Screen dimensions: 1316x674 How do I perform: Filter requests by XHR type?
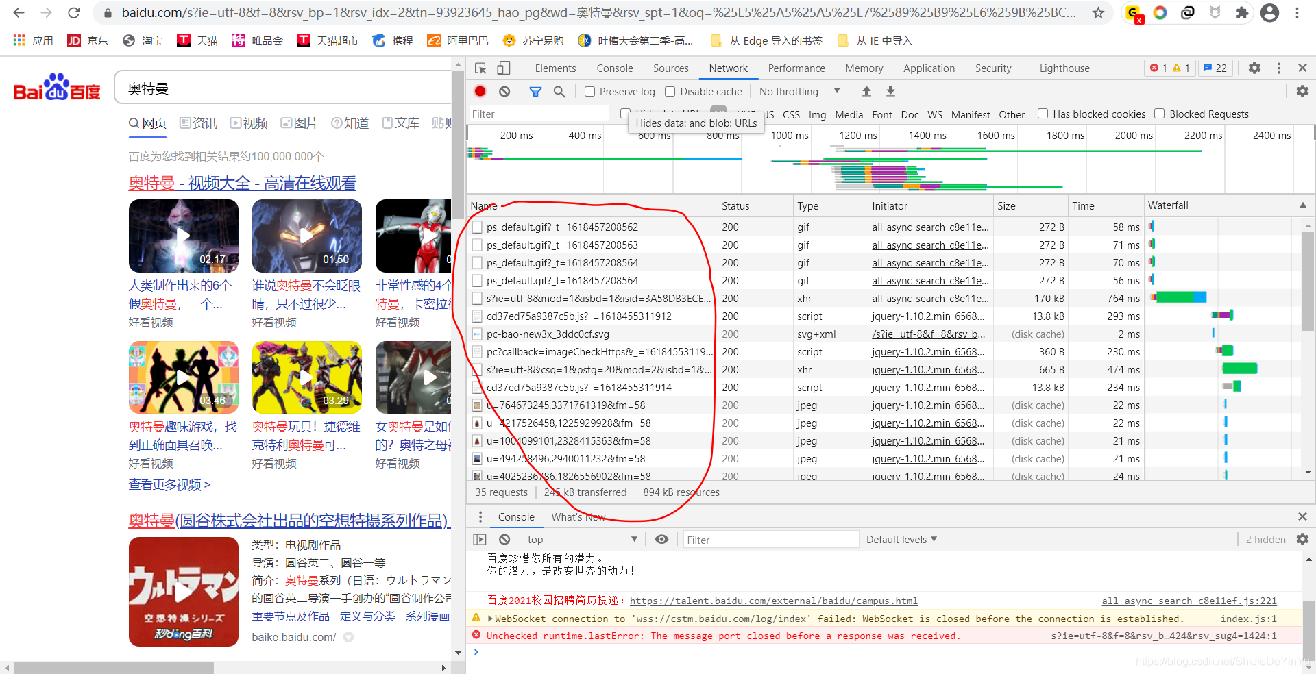(746, 114)
